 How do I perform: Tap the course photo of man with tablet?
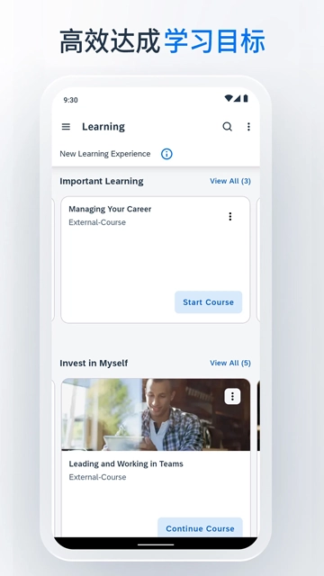[x=156, y=414]
